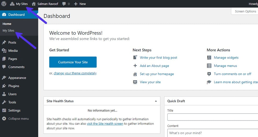Viewport: 258px width, 137px height.
Task: Open the Posts pushpin icon in sidebar
Action: (4, 42)
